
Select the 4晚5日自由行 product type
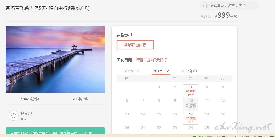point(135,45)
